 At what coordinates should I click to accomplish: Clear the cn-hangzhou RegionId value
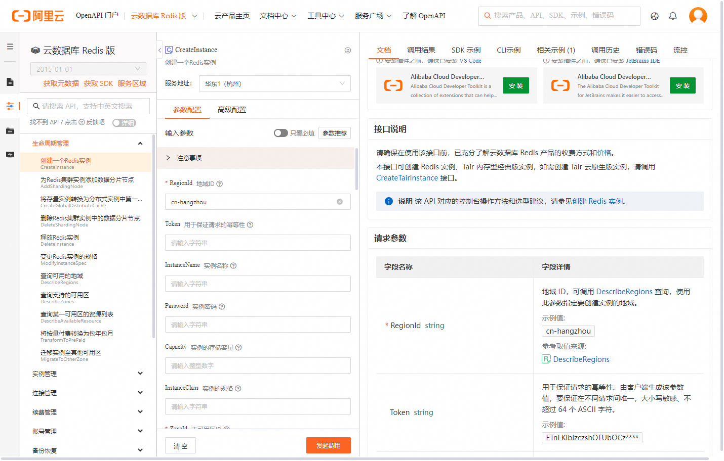point(340,202)
